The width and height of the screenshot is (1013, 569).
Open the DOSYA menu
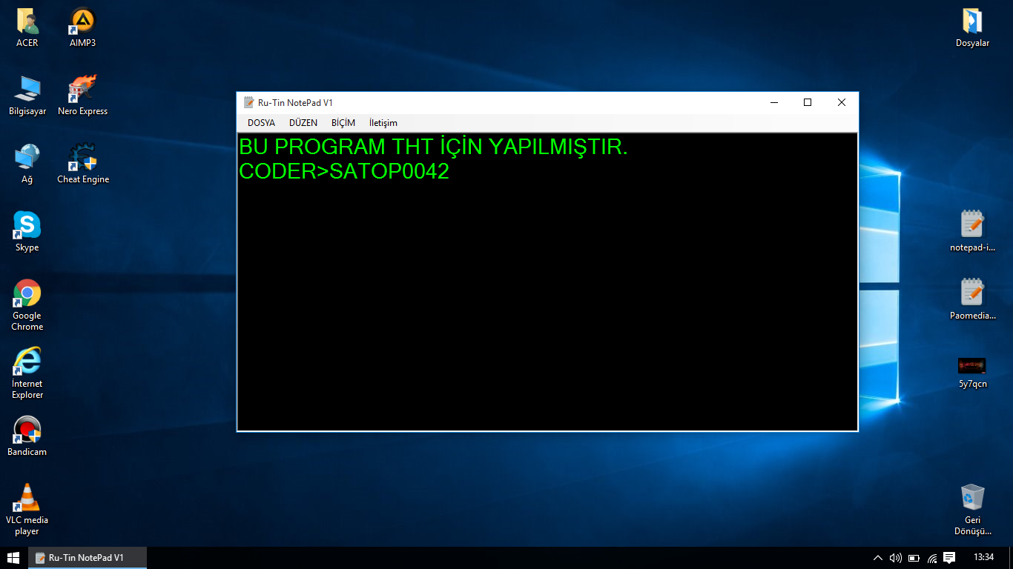click(x=261, y=123)
